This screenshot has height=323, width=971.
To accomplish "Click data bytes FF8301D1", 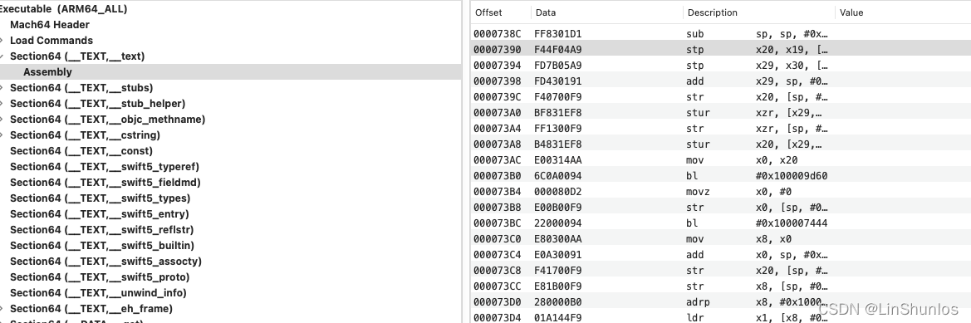I will (558, 33).
